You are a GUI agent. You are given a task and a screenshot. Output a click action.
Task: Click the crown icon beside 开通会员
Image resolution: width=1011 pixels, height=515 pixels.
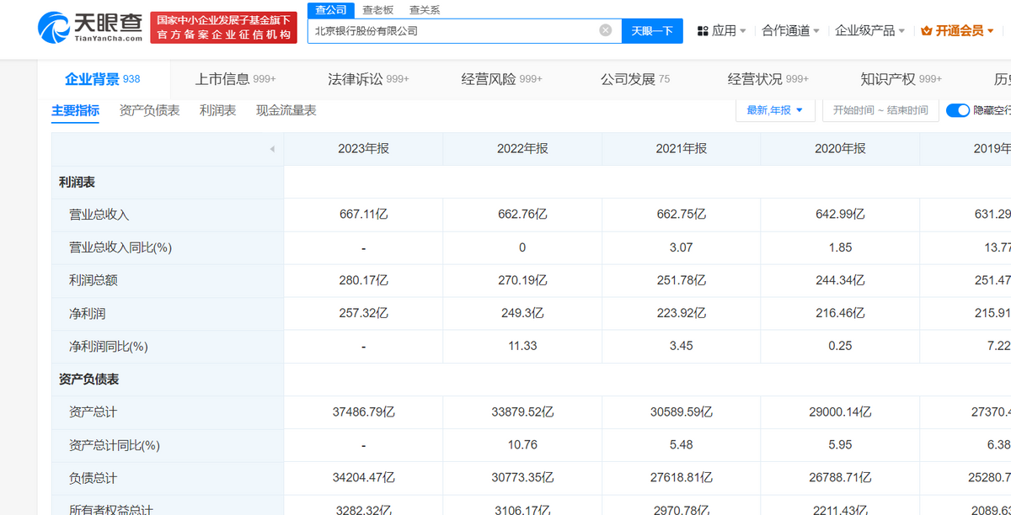pos(927,31)
